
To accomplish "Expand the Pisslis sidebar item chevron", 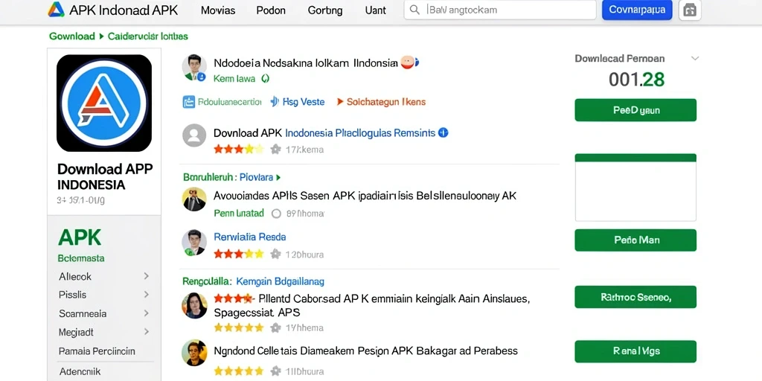I will [146, 295].
